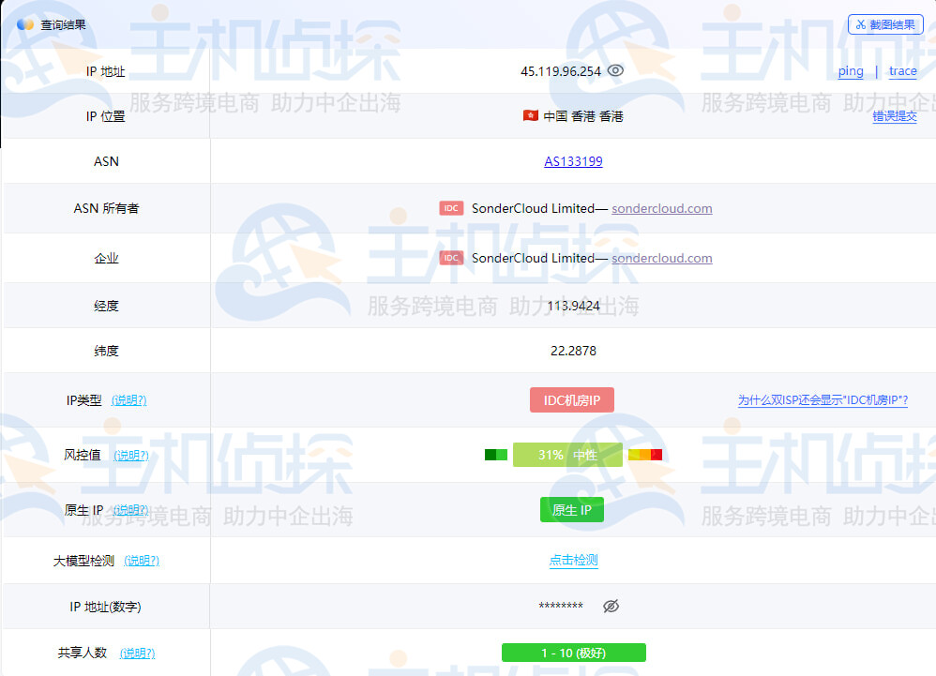Viewport: 936px width, 676px height.
Task: Click the IDC badge in ASN owner row
Action: [x=451, y=208]
